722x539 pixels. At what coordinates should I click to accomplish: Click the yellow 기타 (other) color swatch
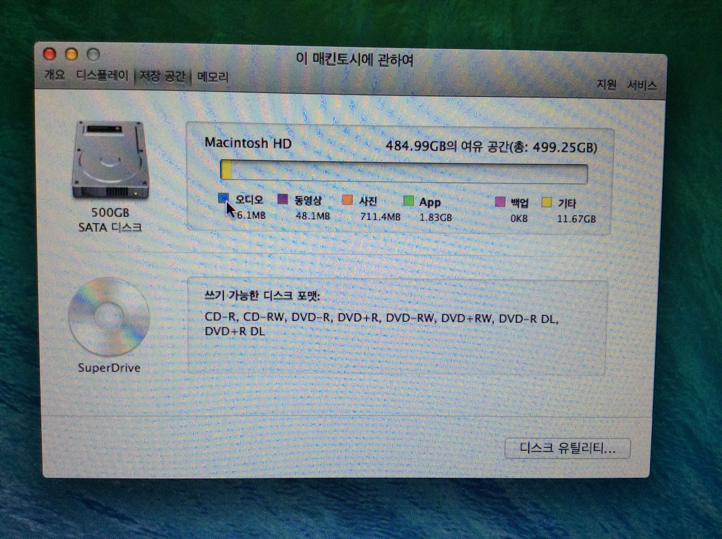pos(547,203)
